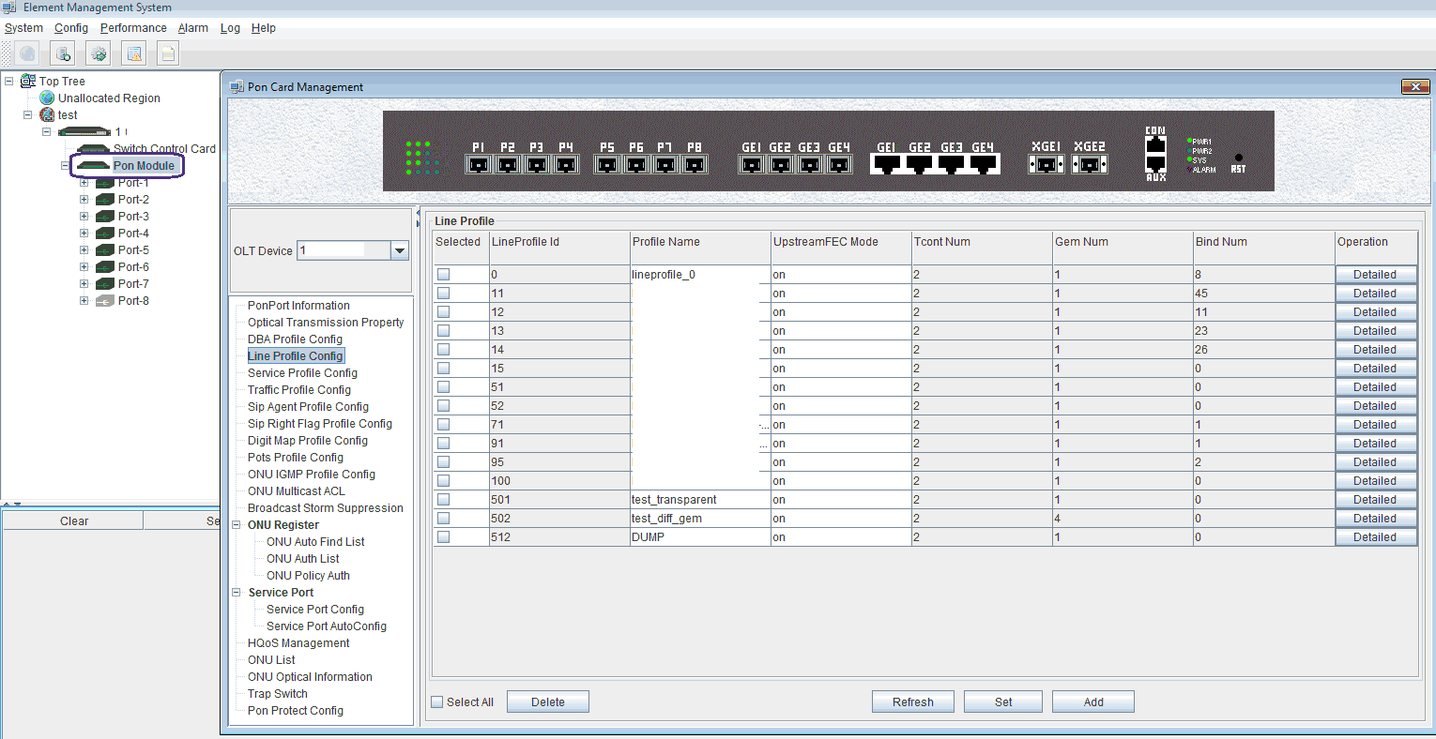Screen dimensions: 1436x739
Task: Click the blank document toolbar icon
Action: tap(168, 53)
